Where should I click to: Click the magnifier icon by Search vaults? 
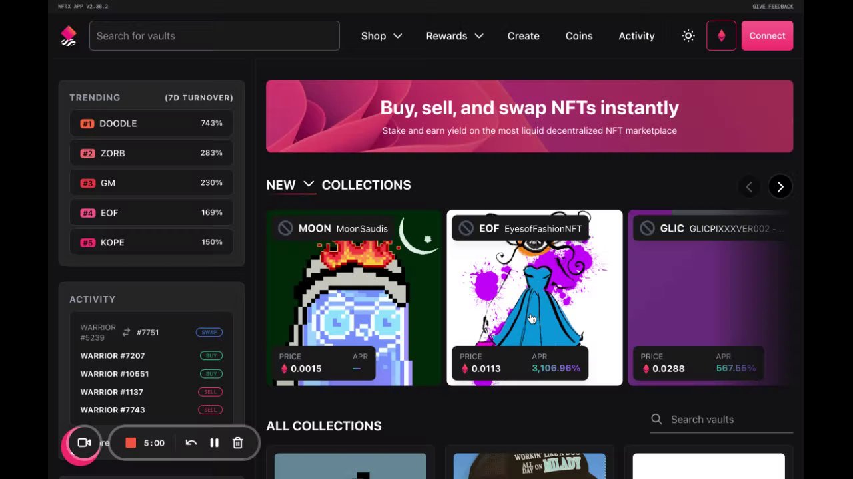[656, 419]
